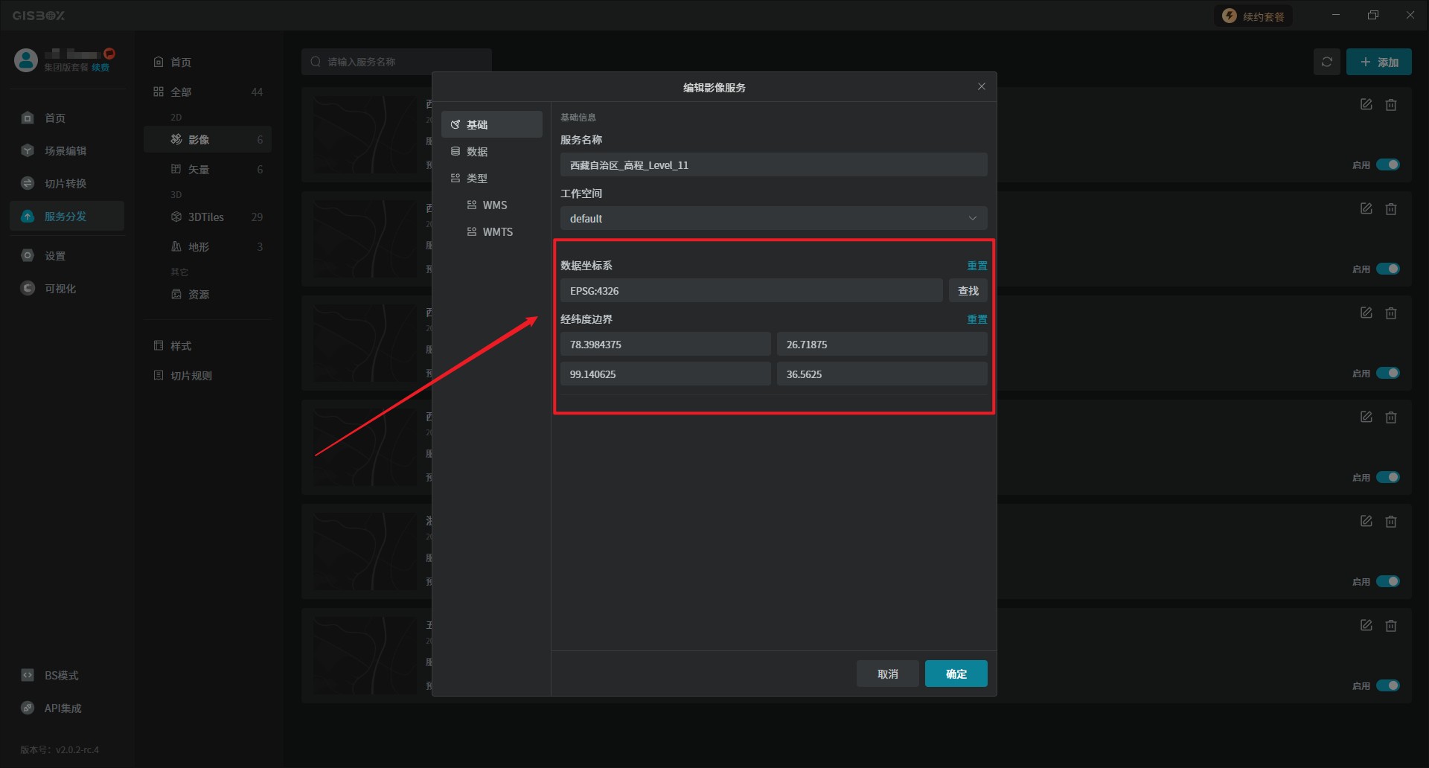This screenshot has height=768, width=1429.
Task: Expand the 工作空间 default dropdown
Action: 773,219
